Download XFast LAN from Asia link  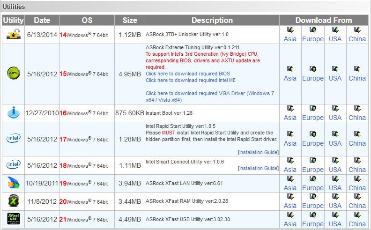[x=290, y=188]
